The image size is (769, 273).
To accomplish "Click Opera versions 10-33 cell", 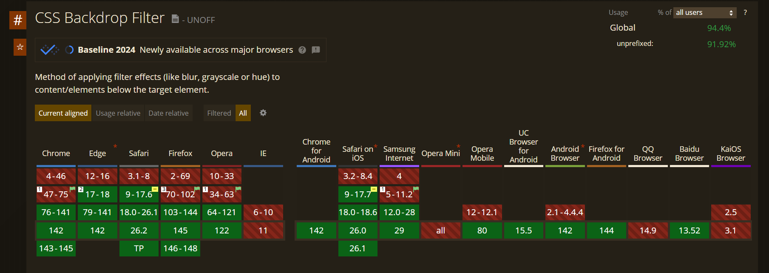I will [222, 176].
